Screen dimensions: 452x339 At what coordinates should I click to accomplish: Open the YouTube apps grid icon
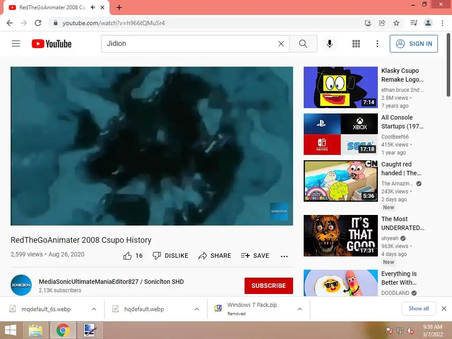pos(356,44)
